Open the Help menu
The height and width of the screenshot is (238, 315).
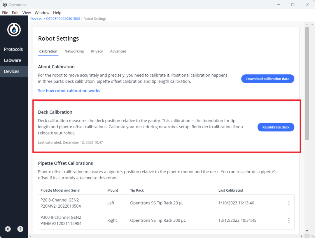tap(57, 13)
